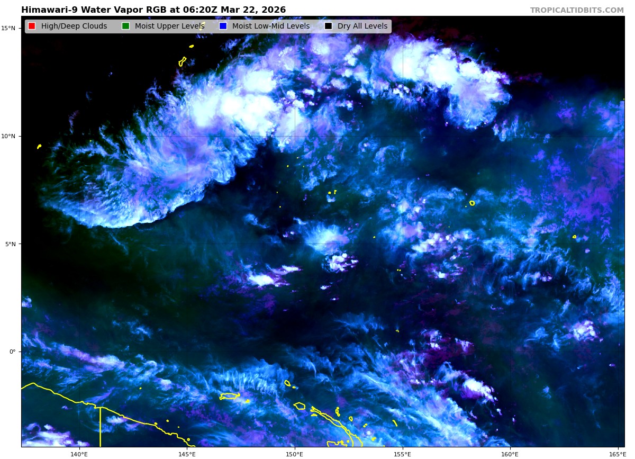Click the yellow island outline near 158°E 7°N

click(472, 203)
